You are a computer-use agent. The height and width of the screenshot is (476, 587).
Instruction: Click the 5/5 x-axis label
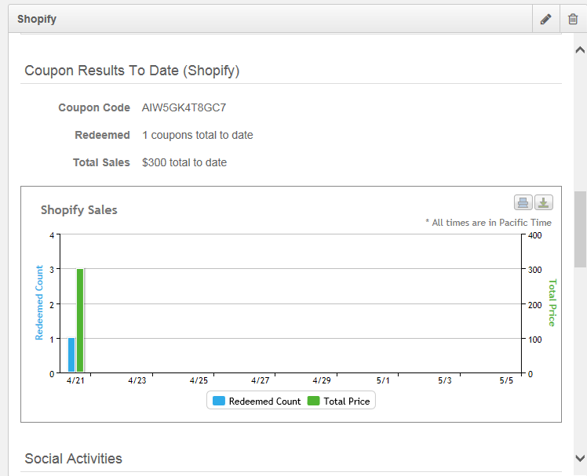506,380
